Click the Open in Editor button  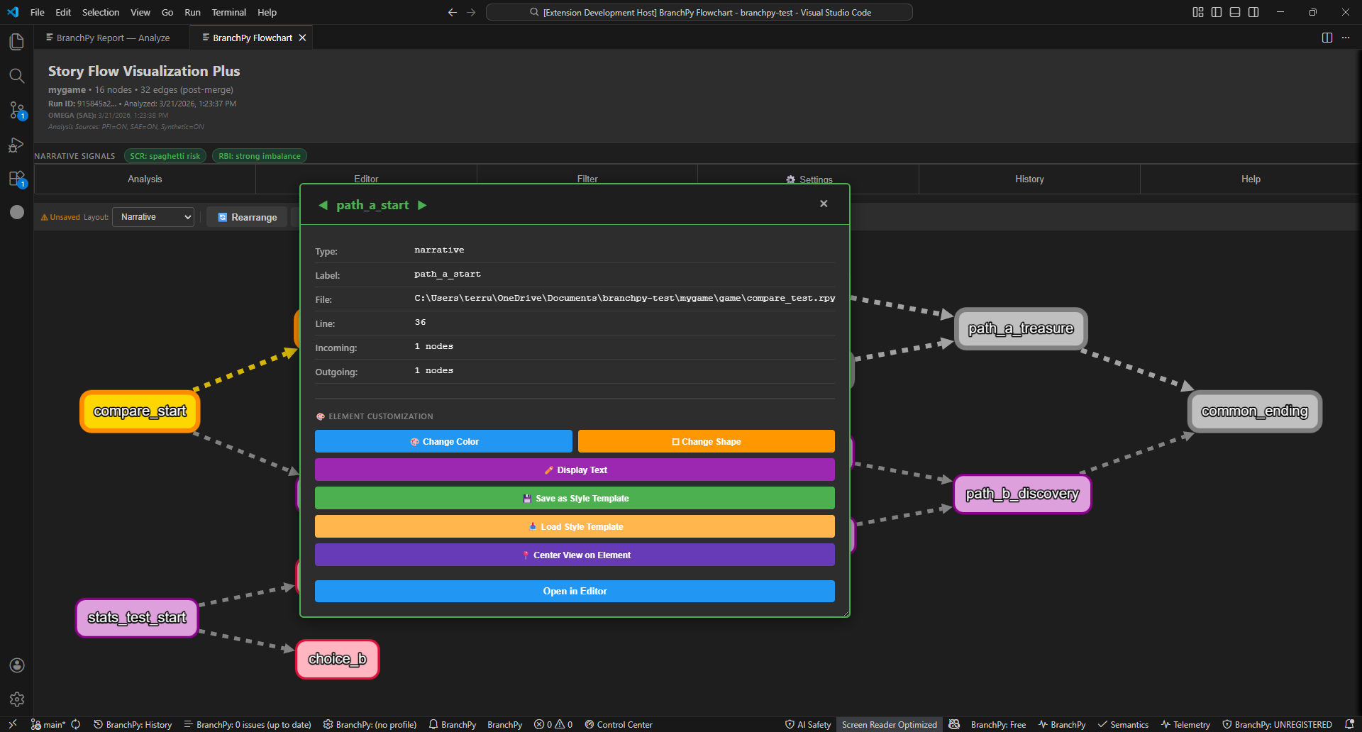(x=575, y=591)
